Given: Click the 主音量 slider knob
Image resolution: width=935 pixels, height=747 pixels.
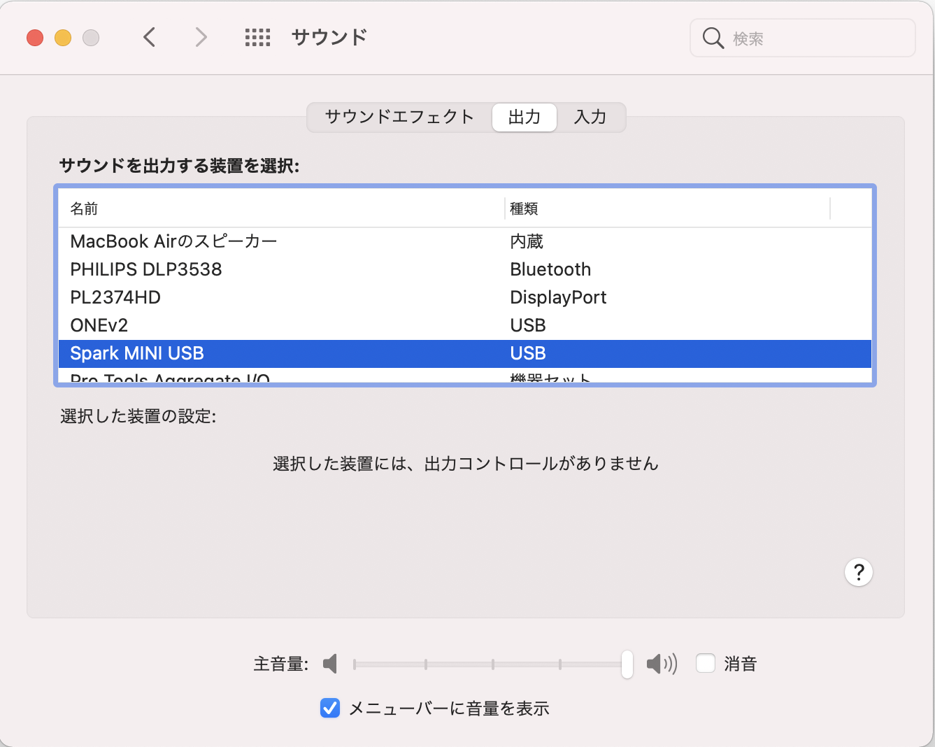Looking at the screenshot, I should click(627, 664).
